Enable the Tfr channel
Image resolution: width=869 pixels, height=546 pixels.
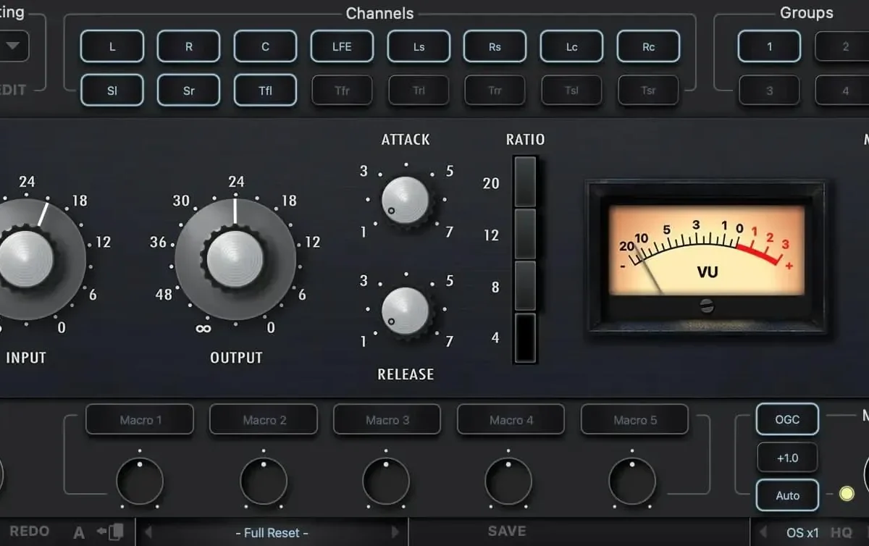342,91
